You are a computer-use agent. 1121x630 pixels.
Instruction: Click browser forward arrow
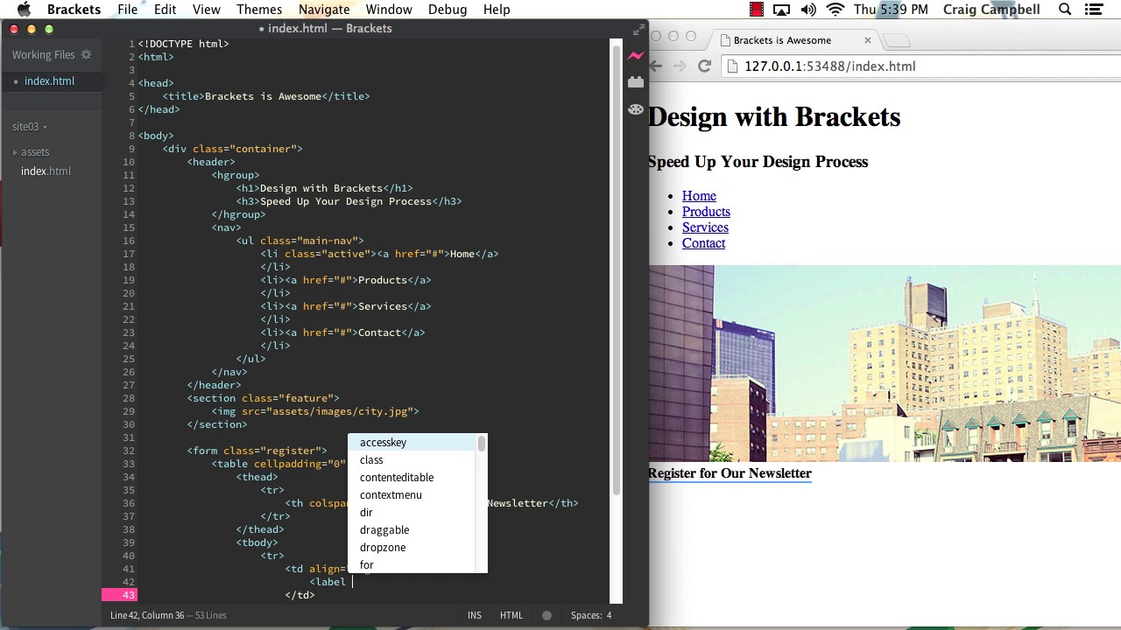680,66
